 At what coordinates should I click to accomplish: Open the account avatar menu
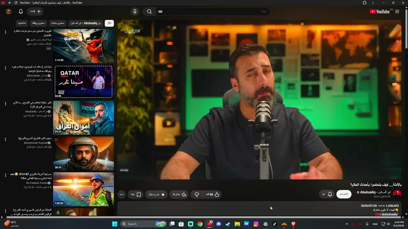[x=9, y=11]
